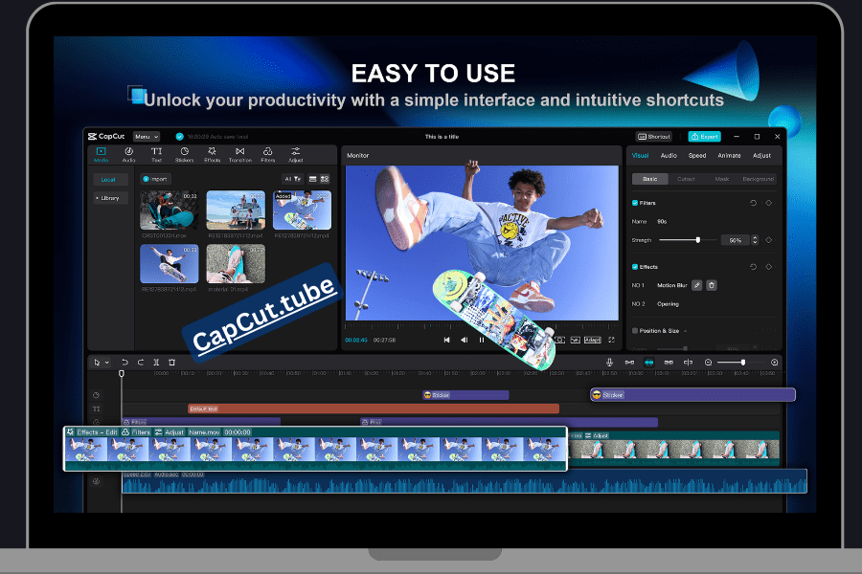Adjust Strength value with the stepper arrows

tap(755, 240)
